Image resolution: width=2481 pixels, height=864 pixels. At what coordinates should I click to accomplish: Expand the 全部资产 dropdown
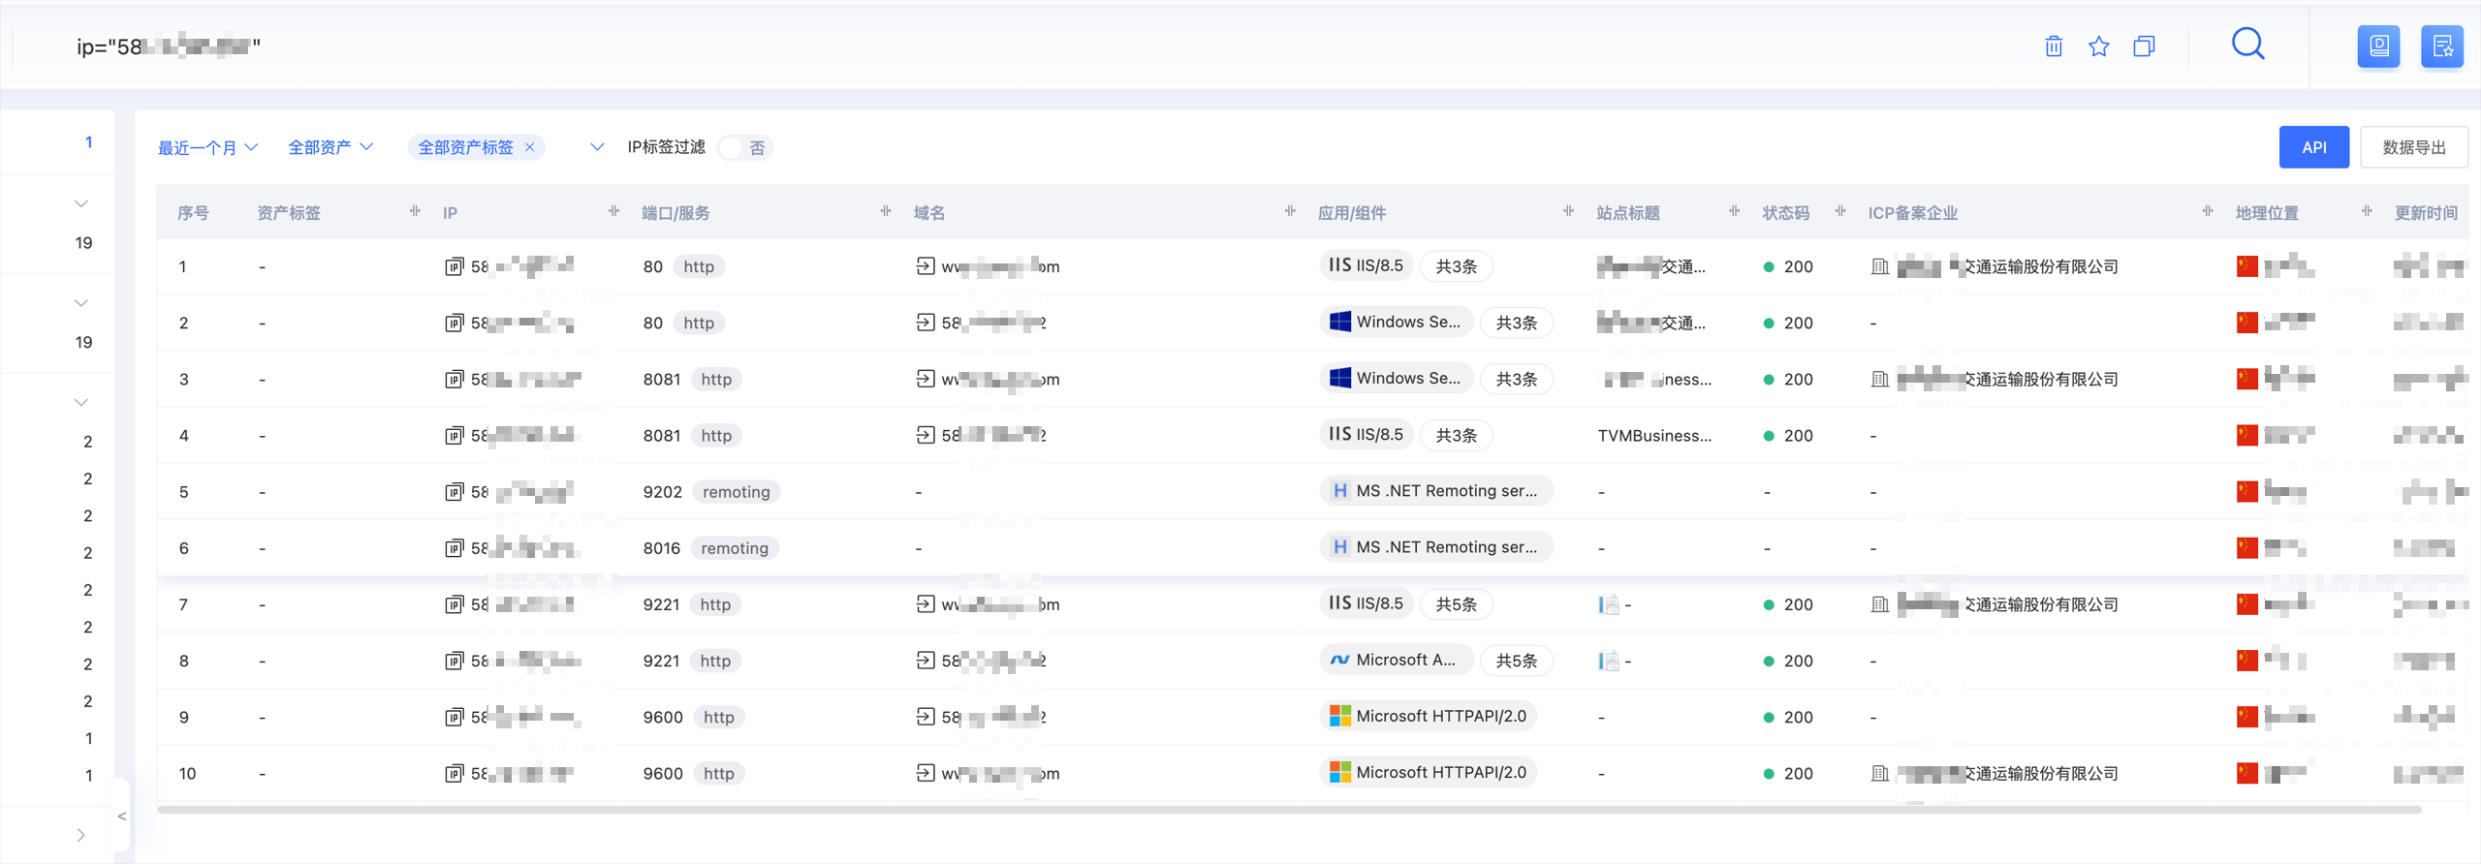(x=330, y=147)
